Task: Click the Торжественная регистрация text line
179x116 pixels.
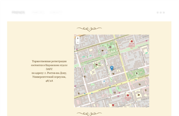Action: (49, 61)
